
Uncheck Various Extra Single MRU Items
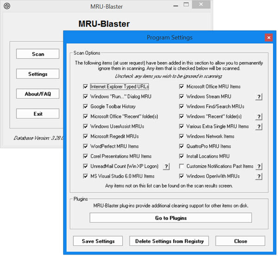pyautogui.click(x=181, y=126)
